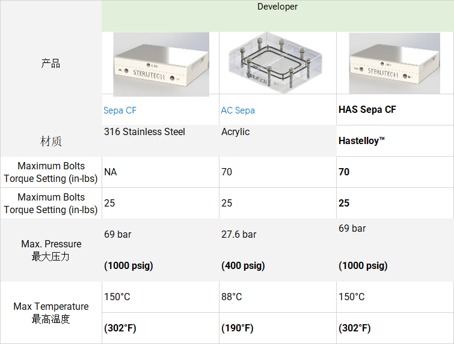Screen dimensions: 454x344
Task: Select the Max. Pressure 最大压力 label
Action: pyautogui.click(x=51, y=250)
